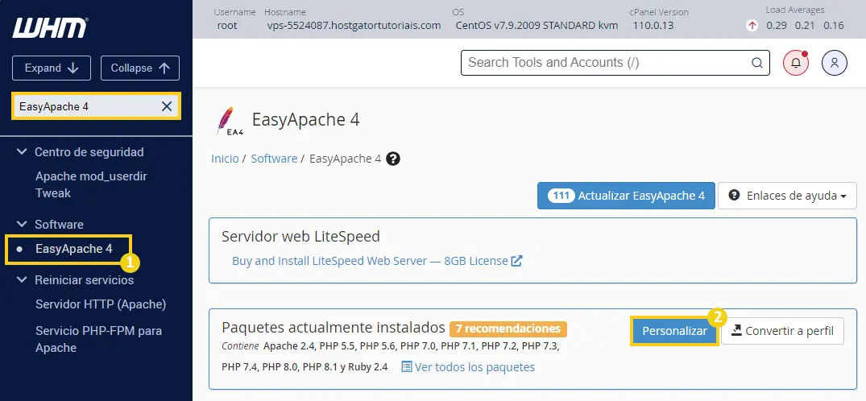866x401 pixels.
Task: Open the Enlaces de ayuda dropdown
Action: click(x=787, y=196)
